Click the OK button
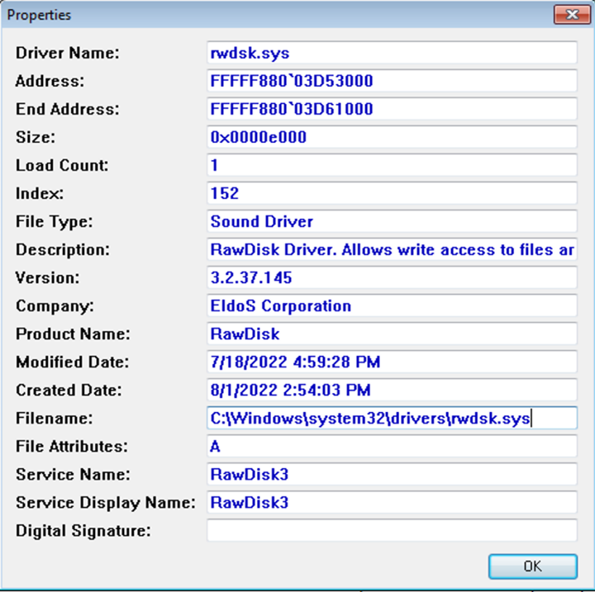The image size is (595, 592). coord(533,566)
